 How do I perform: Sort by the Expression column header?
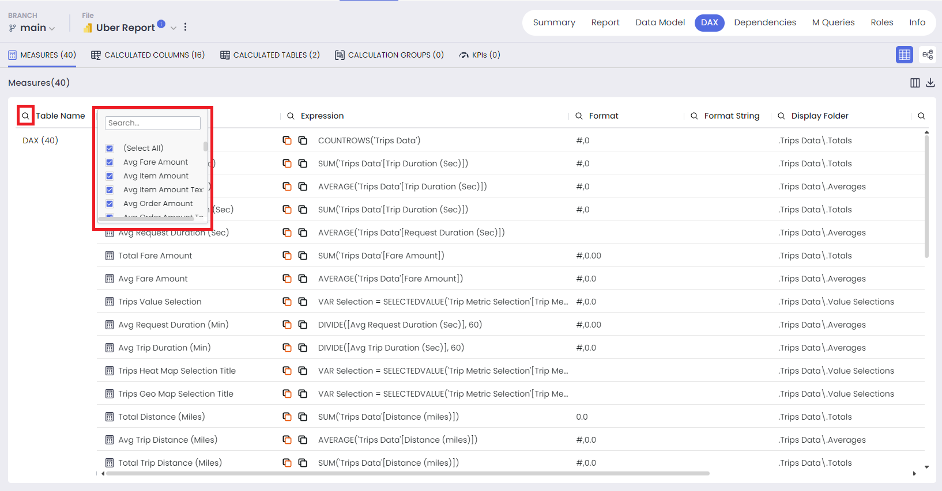click(x=322, y=116)
